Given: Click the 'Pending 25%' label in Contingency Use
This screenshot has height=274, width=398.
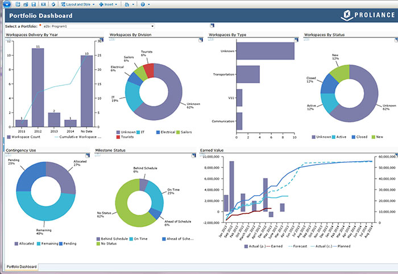Looking at the screenshot, I should coord(14,162).
